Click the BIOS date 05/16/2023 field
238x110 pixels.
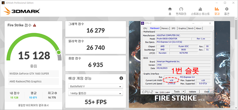[184, 68]
